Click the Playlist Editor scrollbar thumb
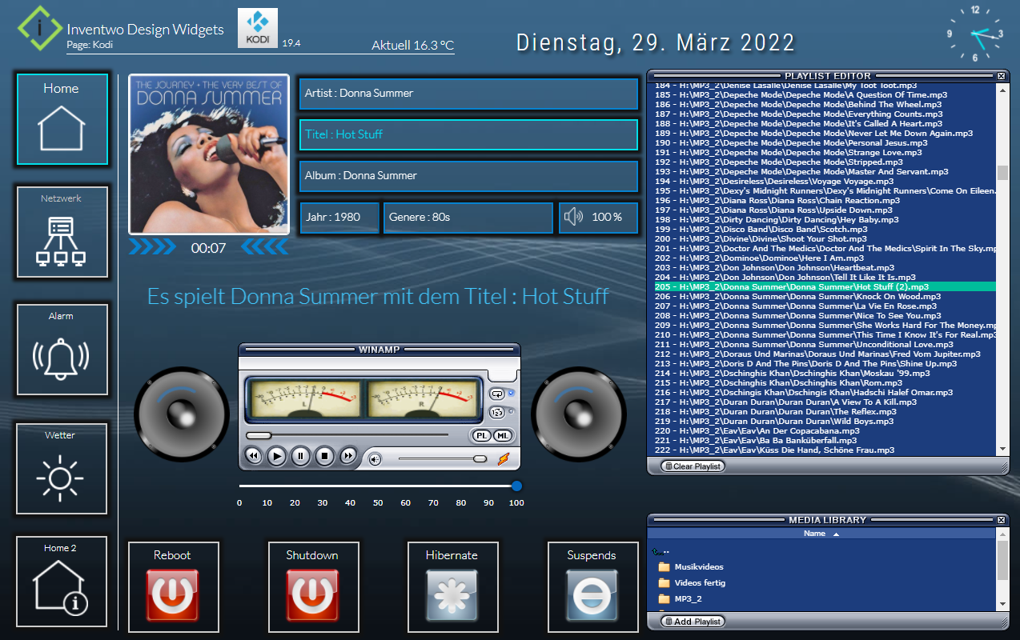This screenshot has height=640, width=1020. point(1002,173)
